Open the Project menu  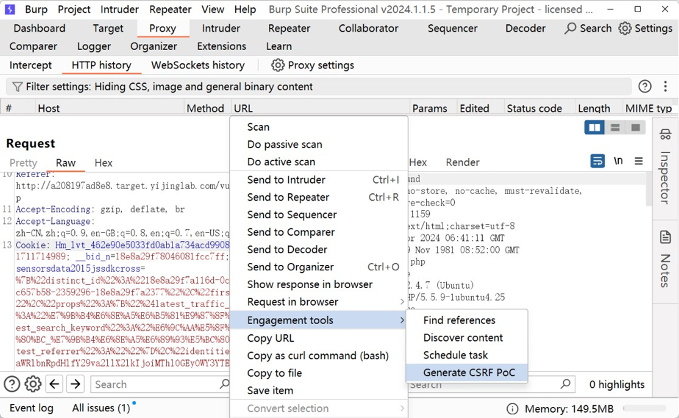(74, 9)
